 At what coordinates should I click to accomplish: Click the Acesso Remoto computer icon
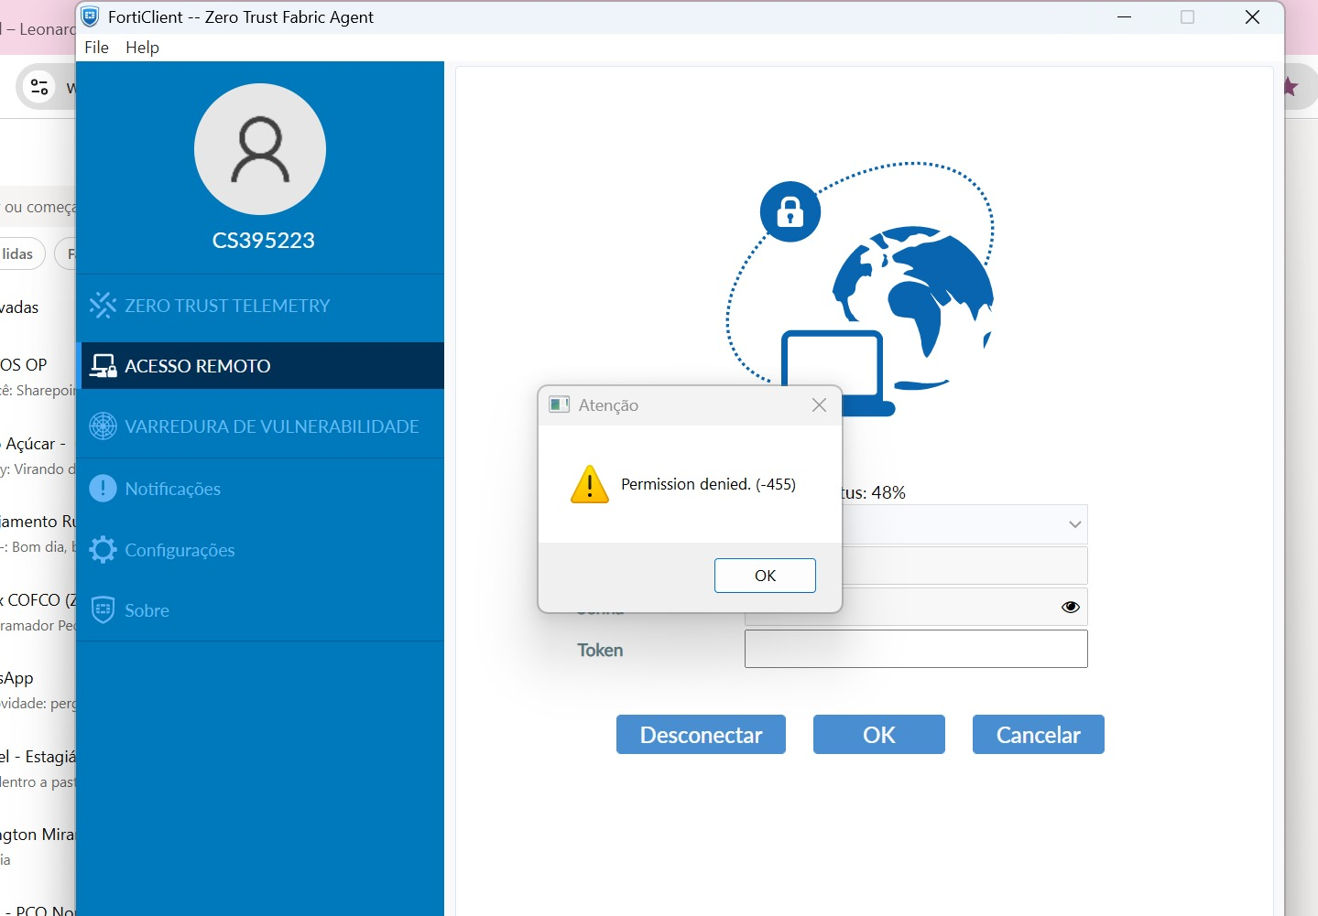[x=103, y=366]
